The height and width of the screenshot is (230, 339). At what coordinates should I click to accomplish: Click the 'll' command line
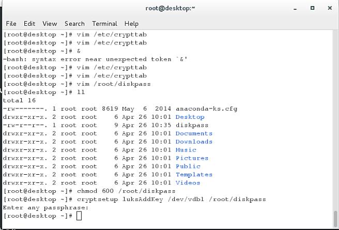[x=44, y=93]
